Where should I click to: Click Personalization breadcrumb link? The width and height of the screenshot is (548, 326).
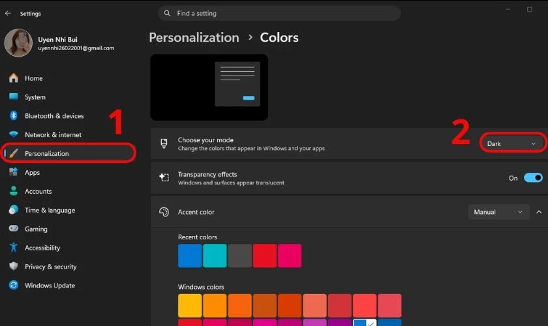coord(194,37)
